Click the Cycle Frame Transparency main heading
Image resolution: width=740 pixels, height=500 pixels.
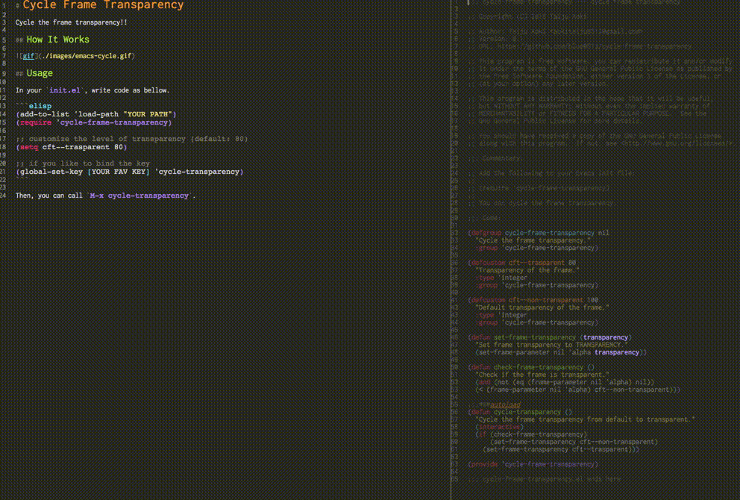tap(102, 5)
